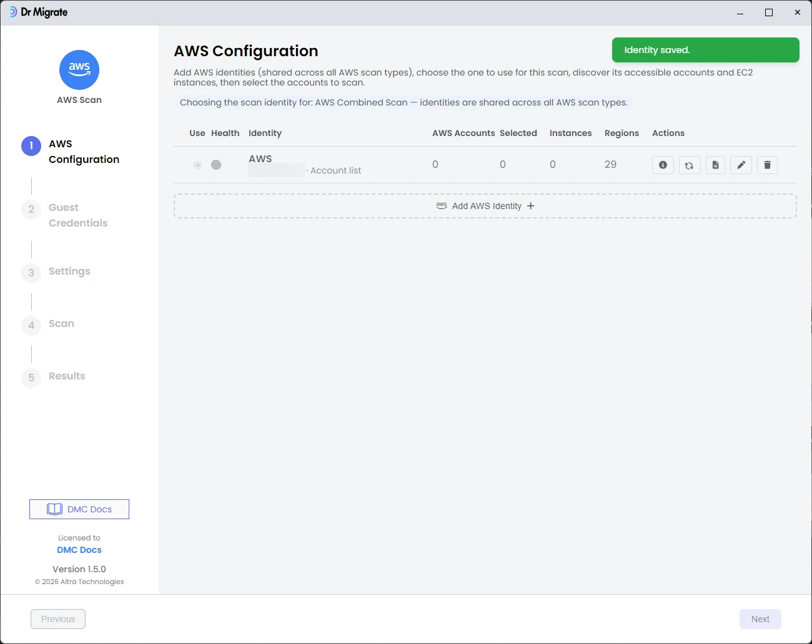
Task: Close the Dr Migrate window
Action: coord(798,12)
